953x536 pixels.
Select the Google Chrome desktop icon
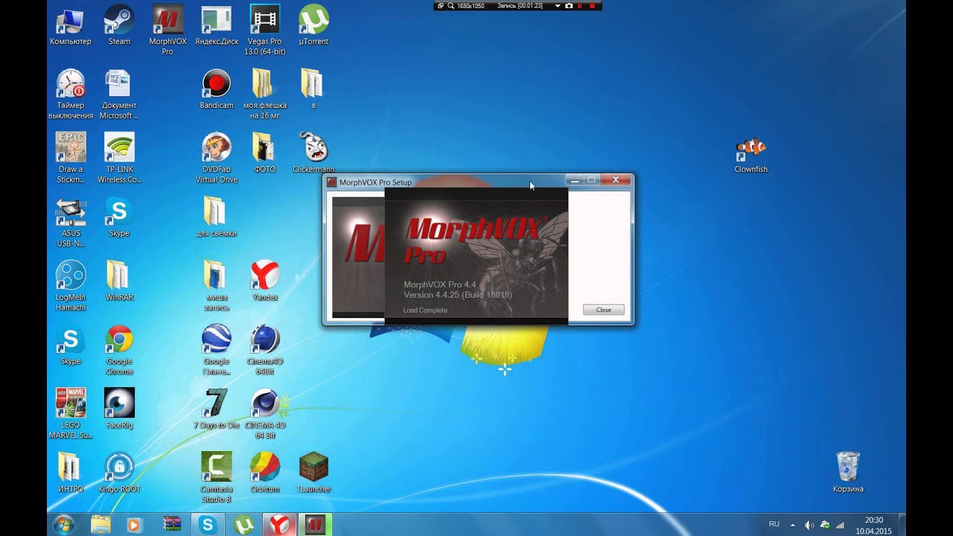tap(119, 350)
